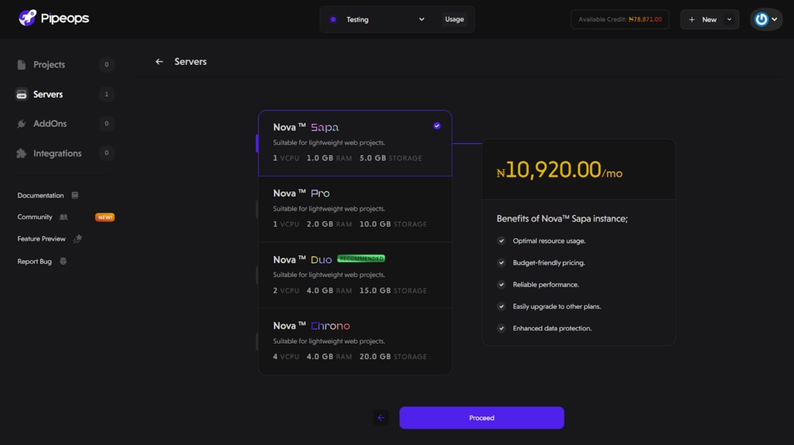This screenshot has height=445, width=794.
Task: Open the Community link in sidebar
Action: tap(35, 217)
